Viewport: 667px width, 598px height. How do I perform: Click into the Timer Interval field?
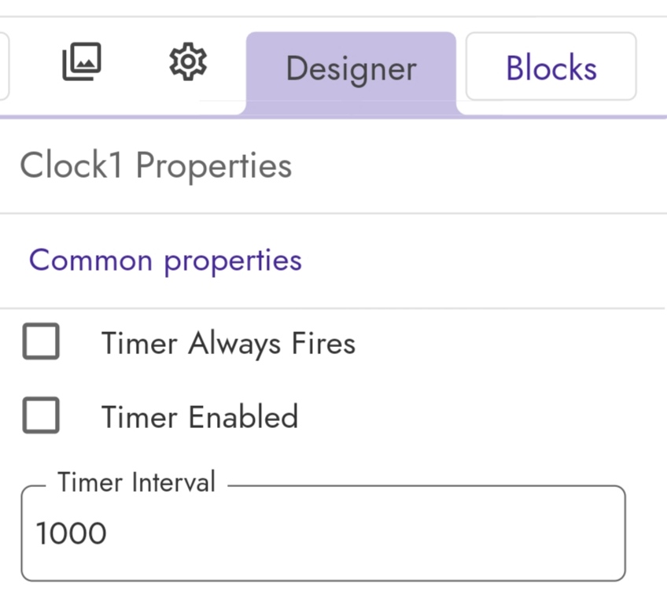point(323,533)
